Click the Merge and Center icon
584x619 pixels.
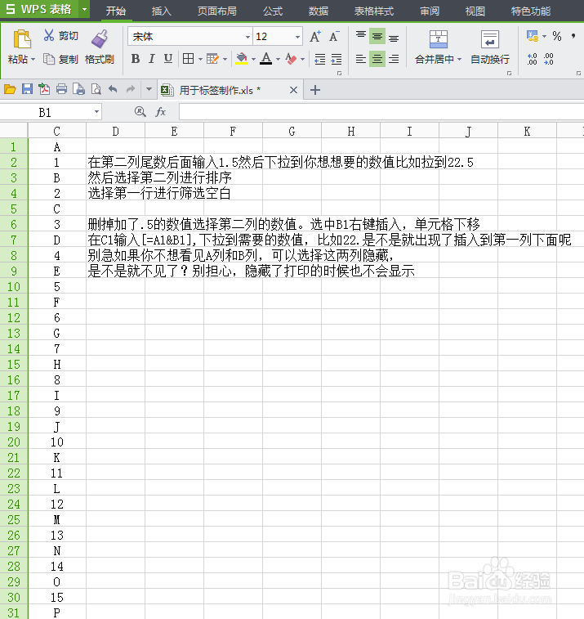[x=438, y=39]
